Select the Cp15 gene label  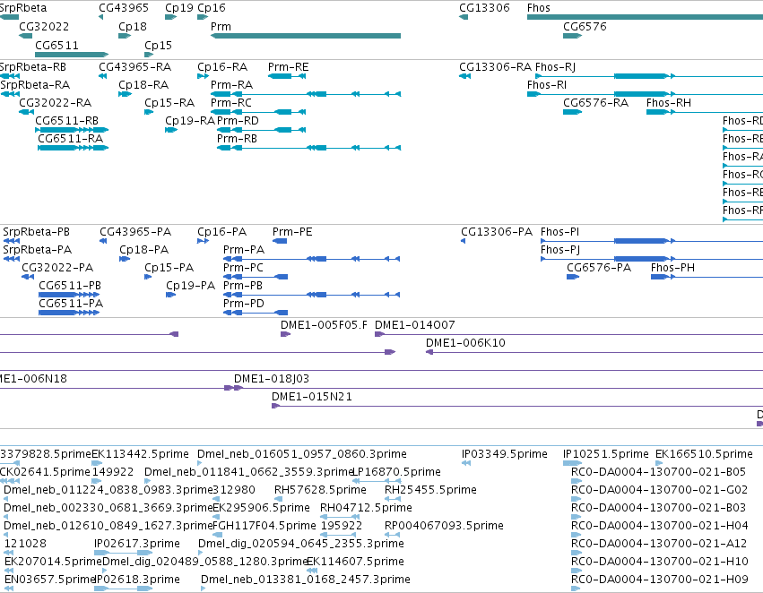click(158, 46)
